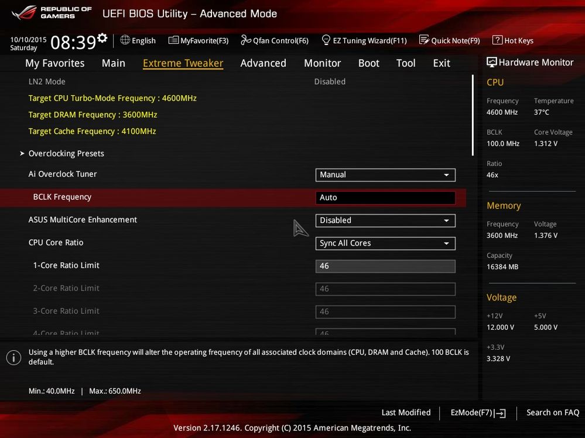585x438 pixels.
Task: Click the Republic of Gamers logo
Action: click(52, 13)
